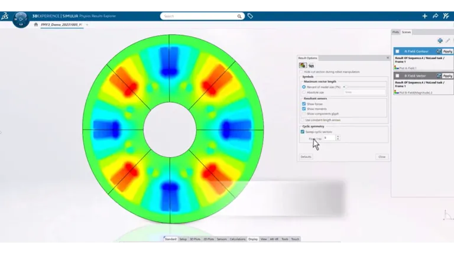This screenshot has width=454, height=254.
Task: Click the Defaults button
Action: [x=306, y=157]
